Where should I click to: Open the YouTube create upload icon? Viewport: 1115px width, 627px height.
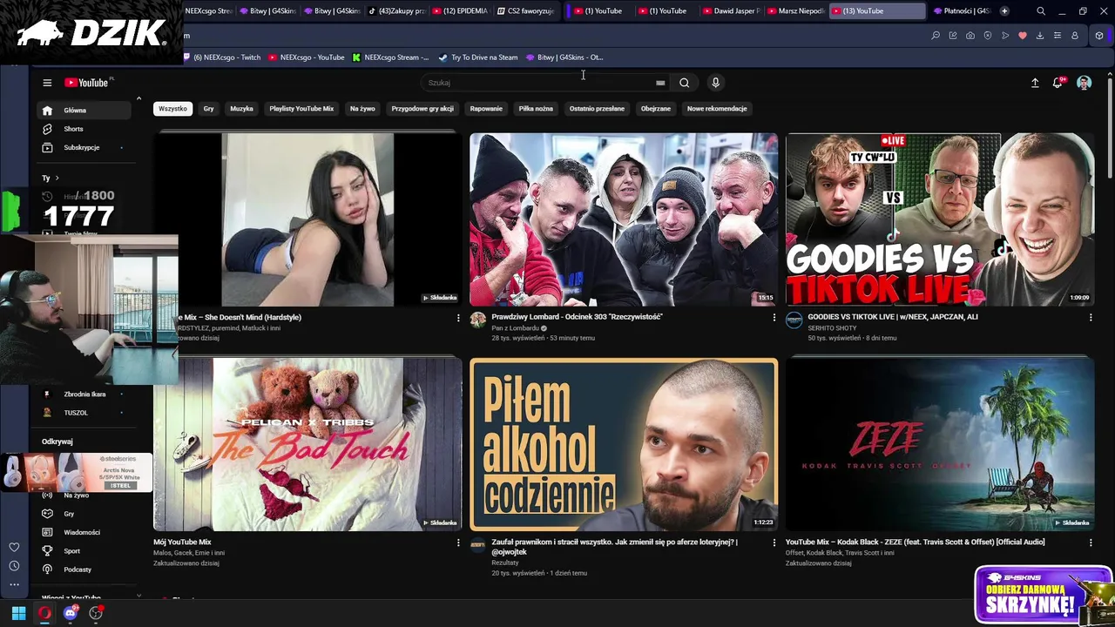tap(1035, 83)
